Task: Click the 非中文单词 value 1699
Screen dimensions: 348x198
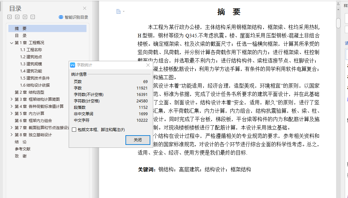Action: pyautogui.click(x=143, y=114)
